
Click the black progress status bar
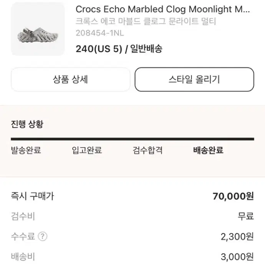132,139
